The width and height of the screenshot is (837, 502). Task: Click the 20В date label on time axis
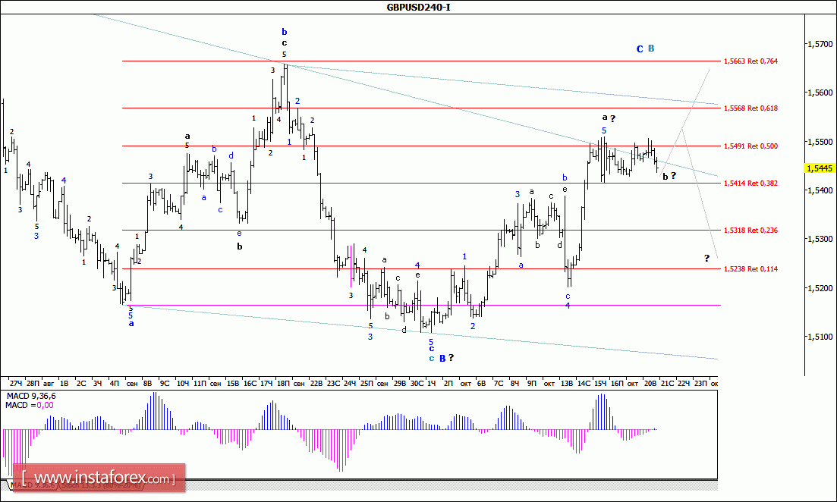click(650, 384)
